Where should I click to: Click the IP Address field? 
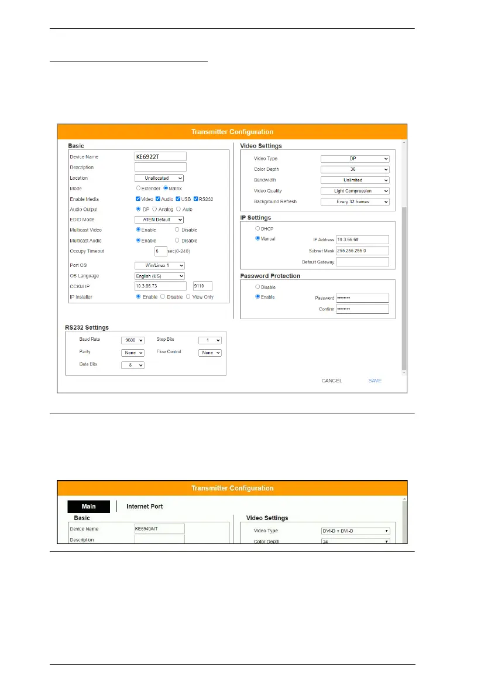tap(363, 239)
